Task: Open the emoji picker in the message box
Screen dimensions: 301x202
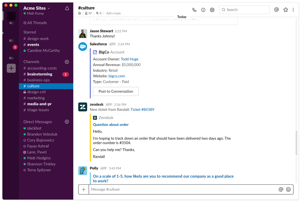Action: [x=288, y=189]
